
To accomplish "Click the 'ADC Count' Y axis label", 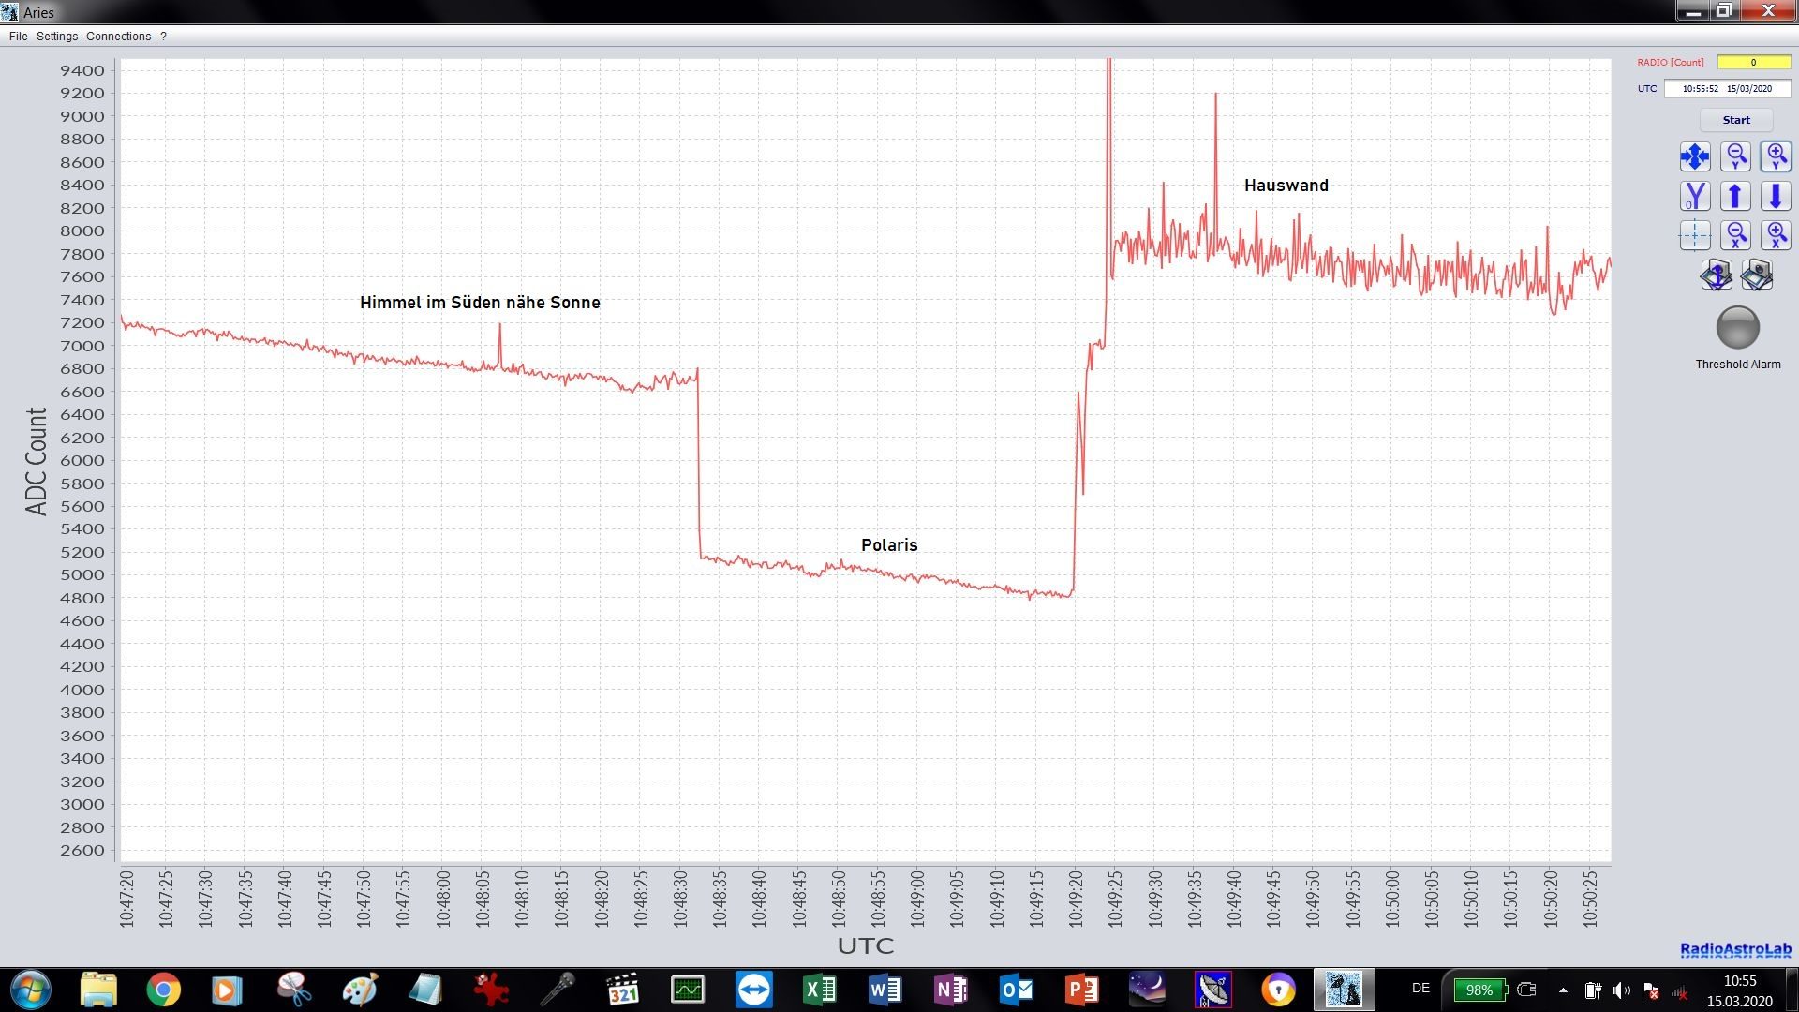I will [x=36, y=461].
